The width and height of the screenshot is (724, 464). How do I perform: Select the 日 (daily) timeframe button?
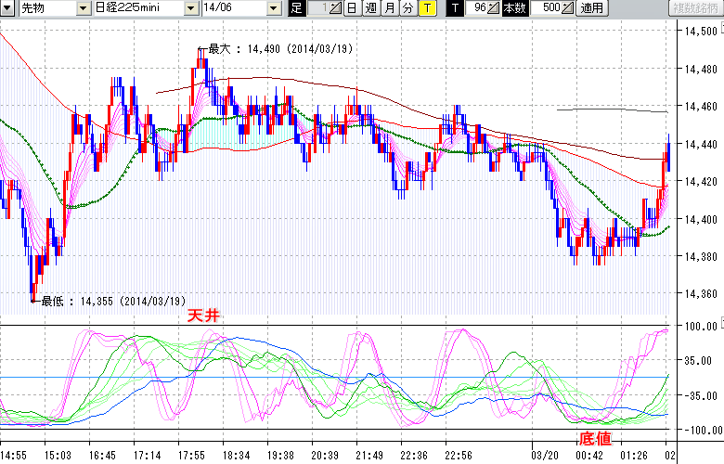point(351,8)
